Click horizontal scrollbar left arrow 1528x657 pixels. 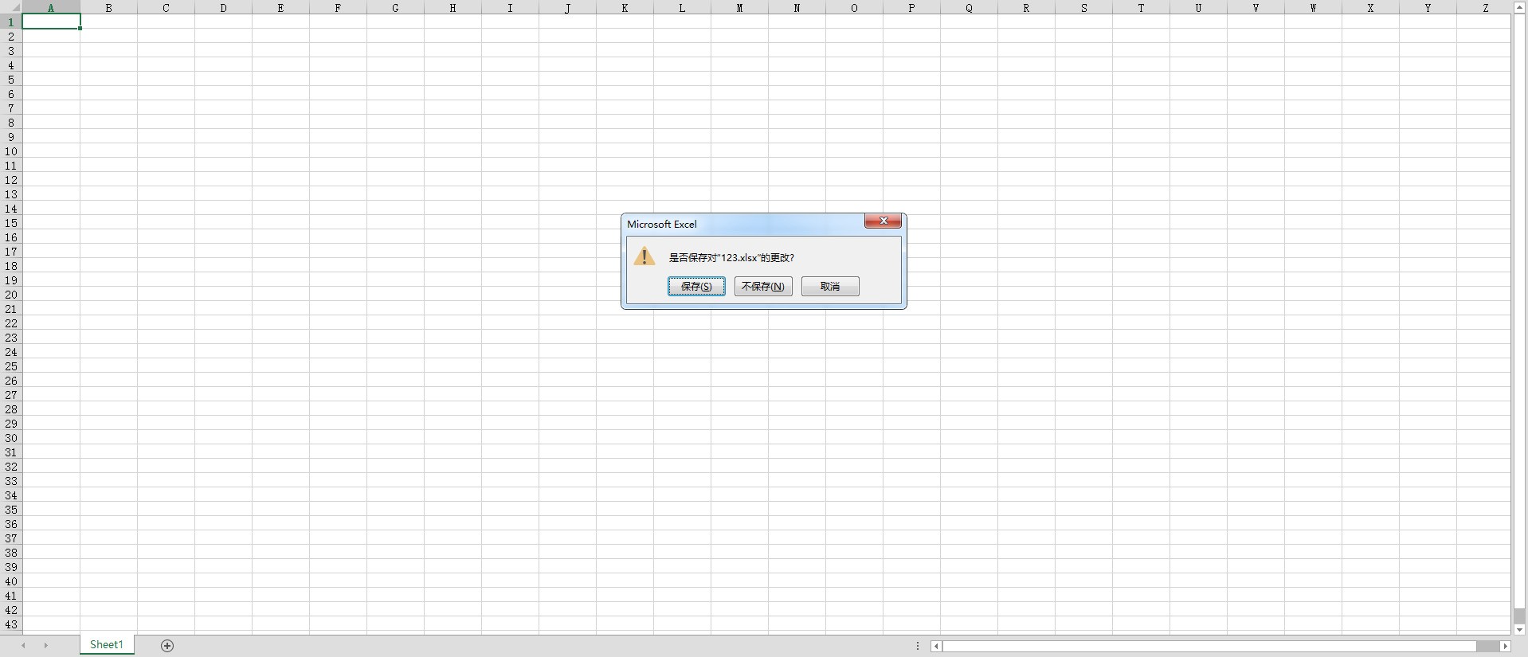click(937, 647)
